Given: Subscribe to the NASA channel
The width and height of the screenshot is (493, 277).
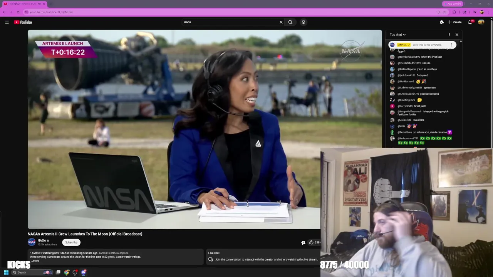Looking at the screenshot, I should coord(71,242).
